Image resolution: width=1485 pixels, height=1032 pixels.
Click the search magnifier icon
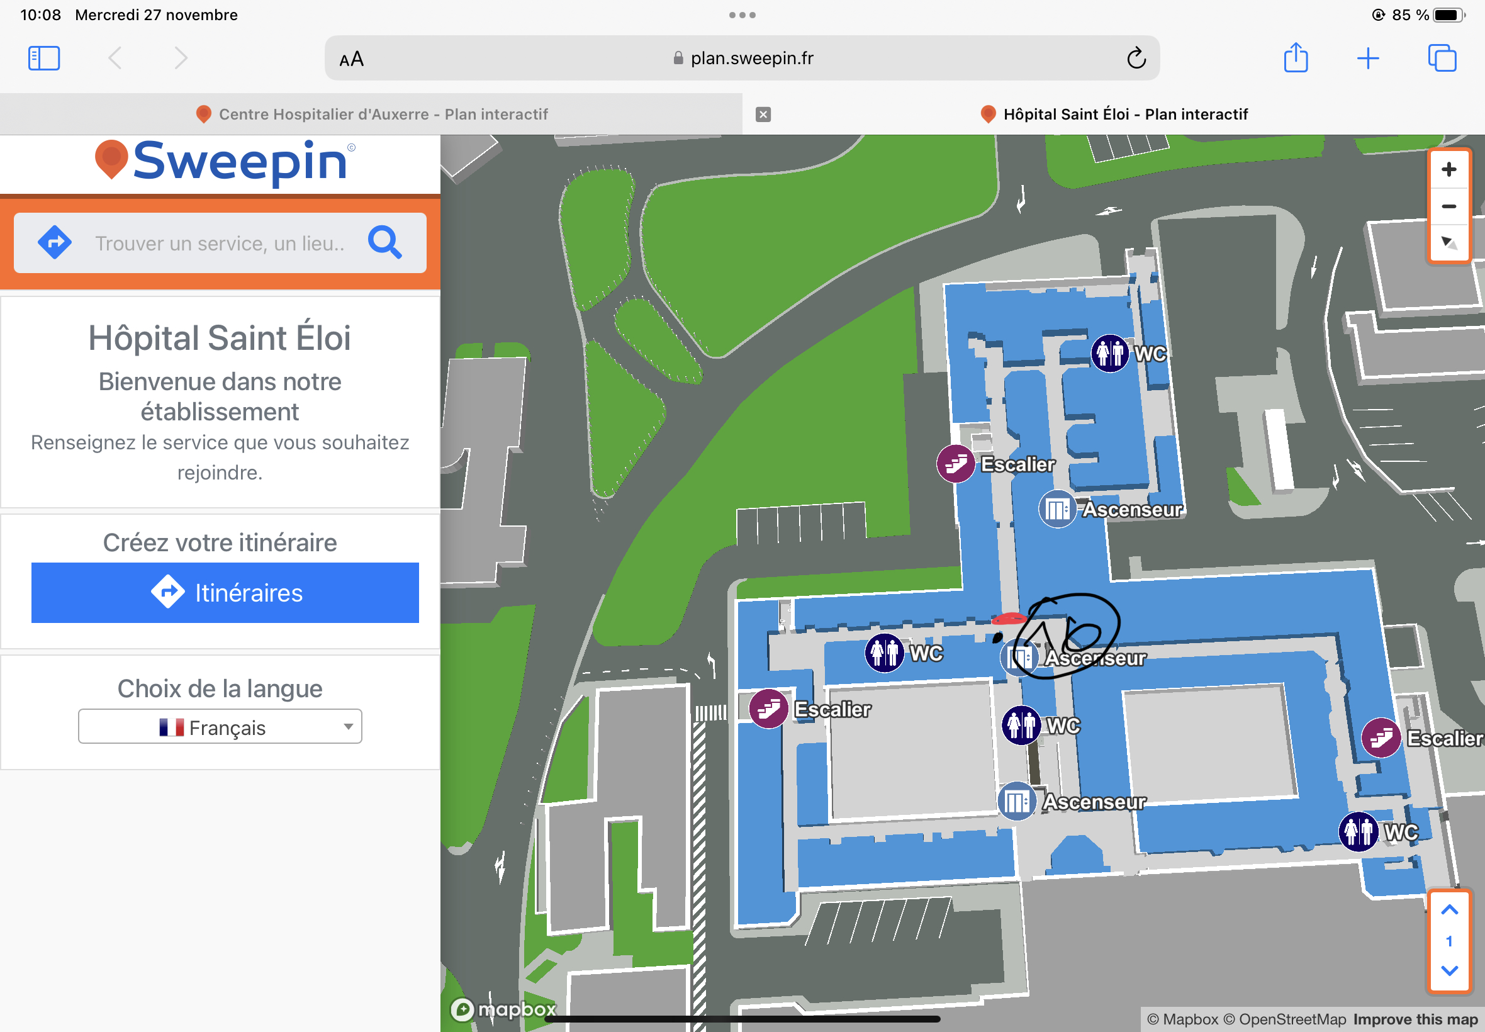click(x=384, y=243)
